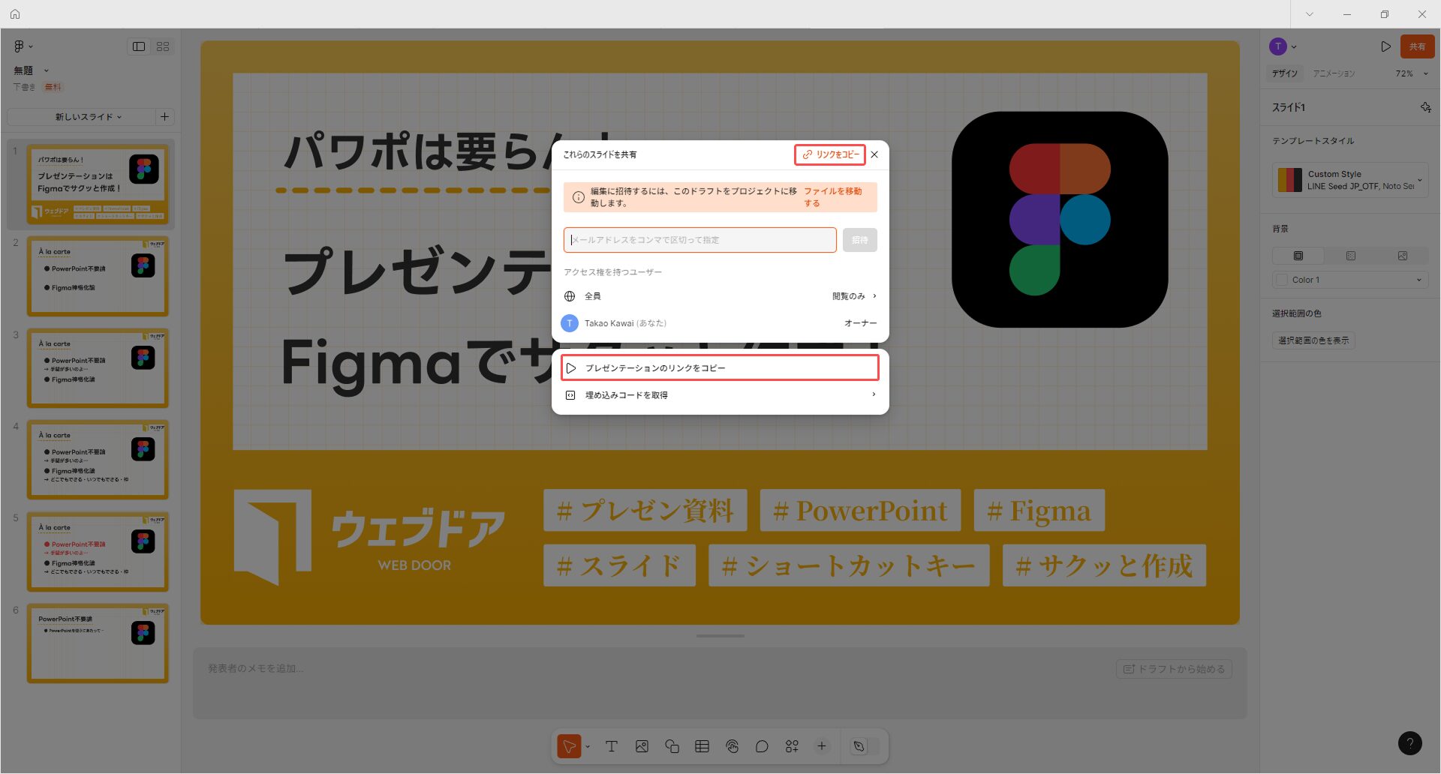Open the 埋め込みコードを取得 menu entry
The width and height of the screenshot is (1441, 774).
tap(626, 394)
